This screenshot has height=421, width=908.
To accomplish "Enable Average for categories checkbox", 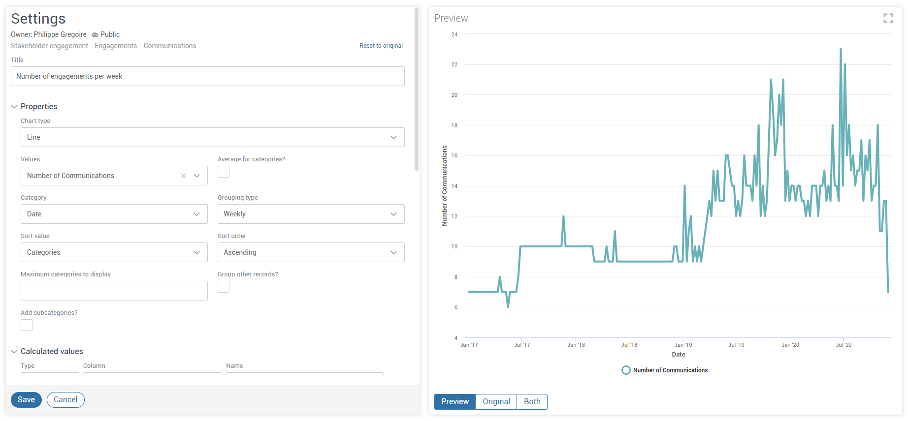I will coord(224,172).
